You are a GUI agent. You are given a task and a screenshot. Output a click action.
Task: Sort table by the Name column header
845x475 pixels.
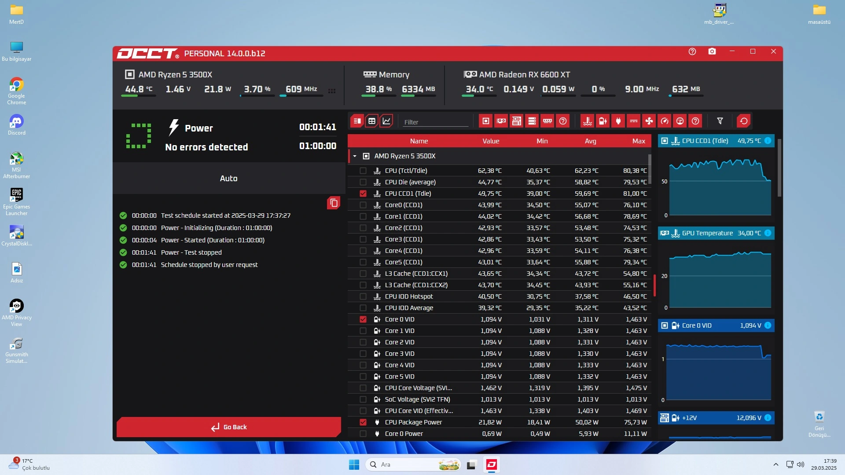(419, 141)
